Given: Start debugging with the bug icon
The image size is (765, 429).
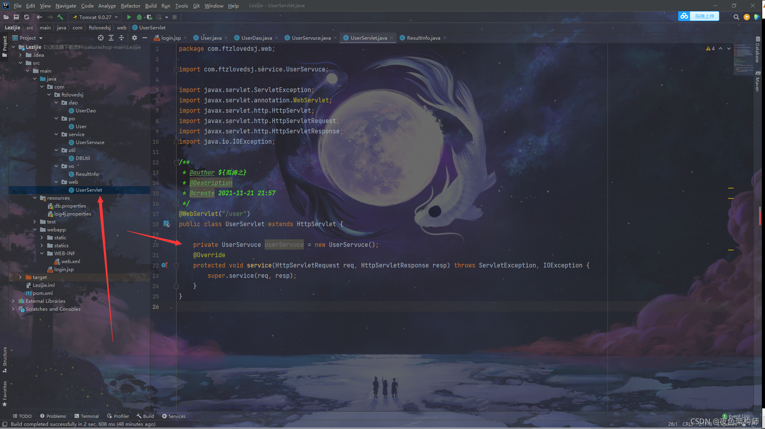Looking at the screenshot, I should (139, 17).
